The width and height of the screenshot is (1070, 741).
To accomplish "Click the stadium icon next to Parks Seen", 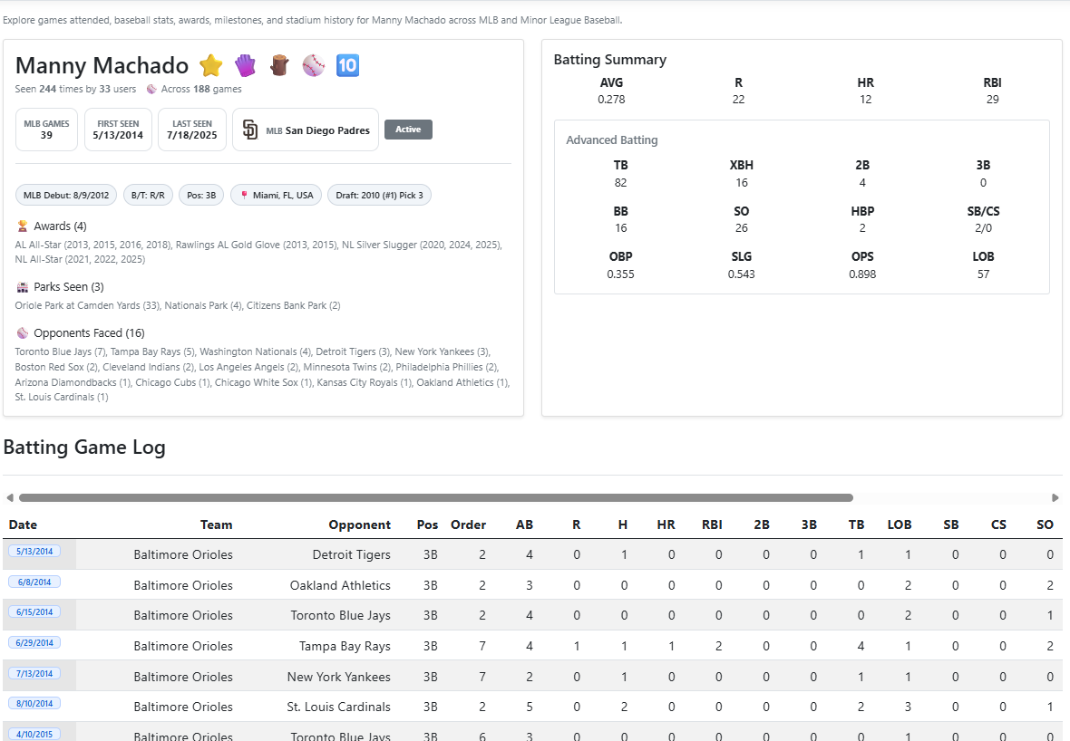I will coord(23,287).
